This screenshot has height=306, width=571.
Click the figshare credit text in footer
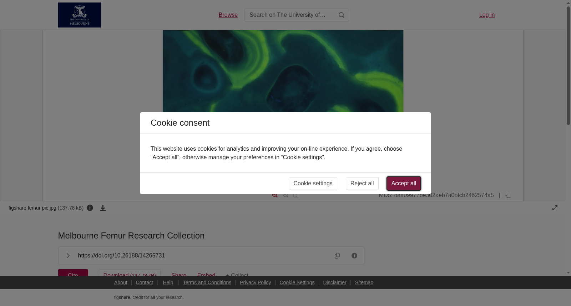point(149,297)
